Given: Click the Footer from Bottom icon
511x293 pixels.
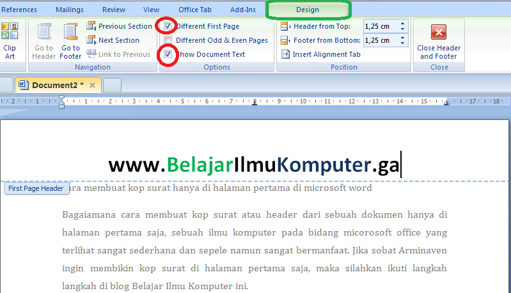Looking at the screenshot, I should (x=285, y=40).
